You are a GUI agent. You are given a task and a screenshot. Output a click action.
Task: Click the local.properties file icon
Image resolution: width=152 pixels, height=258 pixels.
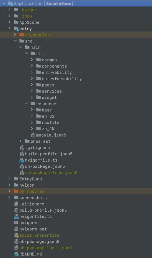tap(16, 235)
